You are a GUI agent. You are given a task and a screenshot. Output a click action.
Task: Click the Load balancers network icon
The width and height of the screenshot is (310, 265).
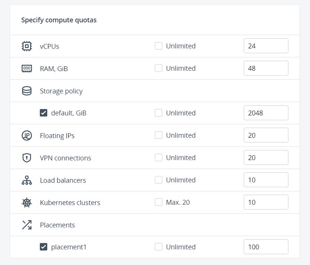pyautogui.click(x=27, y=180)
